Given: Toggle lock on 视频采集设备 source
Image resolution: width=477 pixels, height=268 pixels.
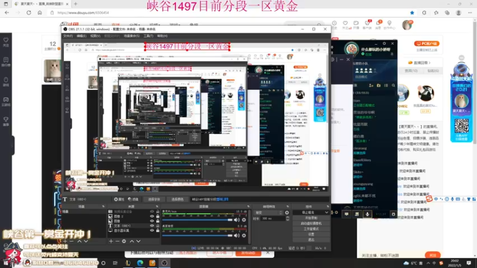Looking at the screenshot, I should coord(157,211).
